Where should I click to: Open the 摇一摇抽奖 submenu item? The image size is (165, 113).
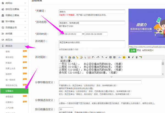[x=10, y=80]
